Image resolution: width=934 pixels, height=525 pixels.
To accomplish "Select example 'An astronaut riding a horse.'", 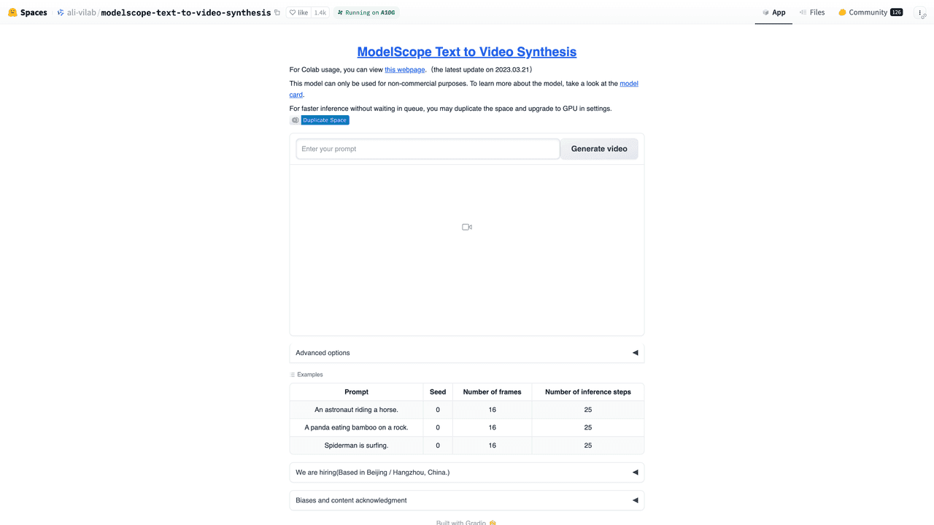I will pos(356,410).
